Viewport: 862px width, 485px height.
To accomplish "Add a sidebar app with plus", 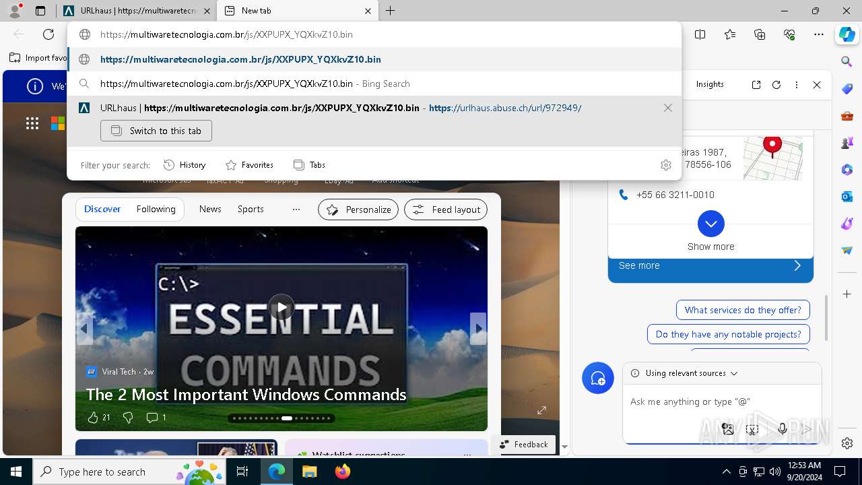I will pyautogui.click(x=847, y=294).
